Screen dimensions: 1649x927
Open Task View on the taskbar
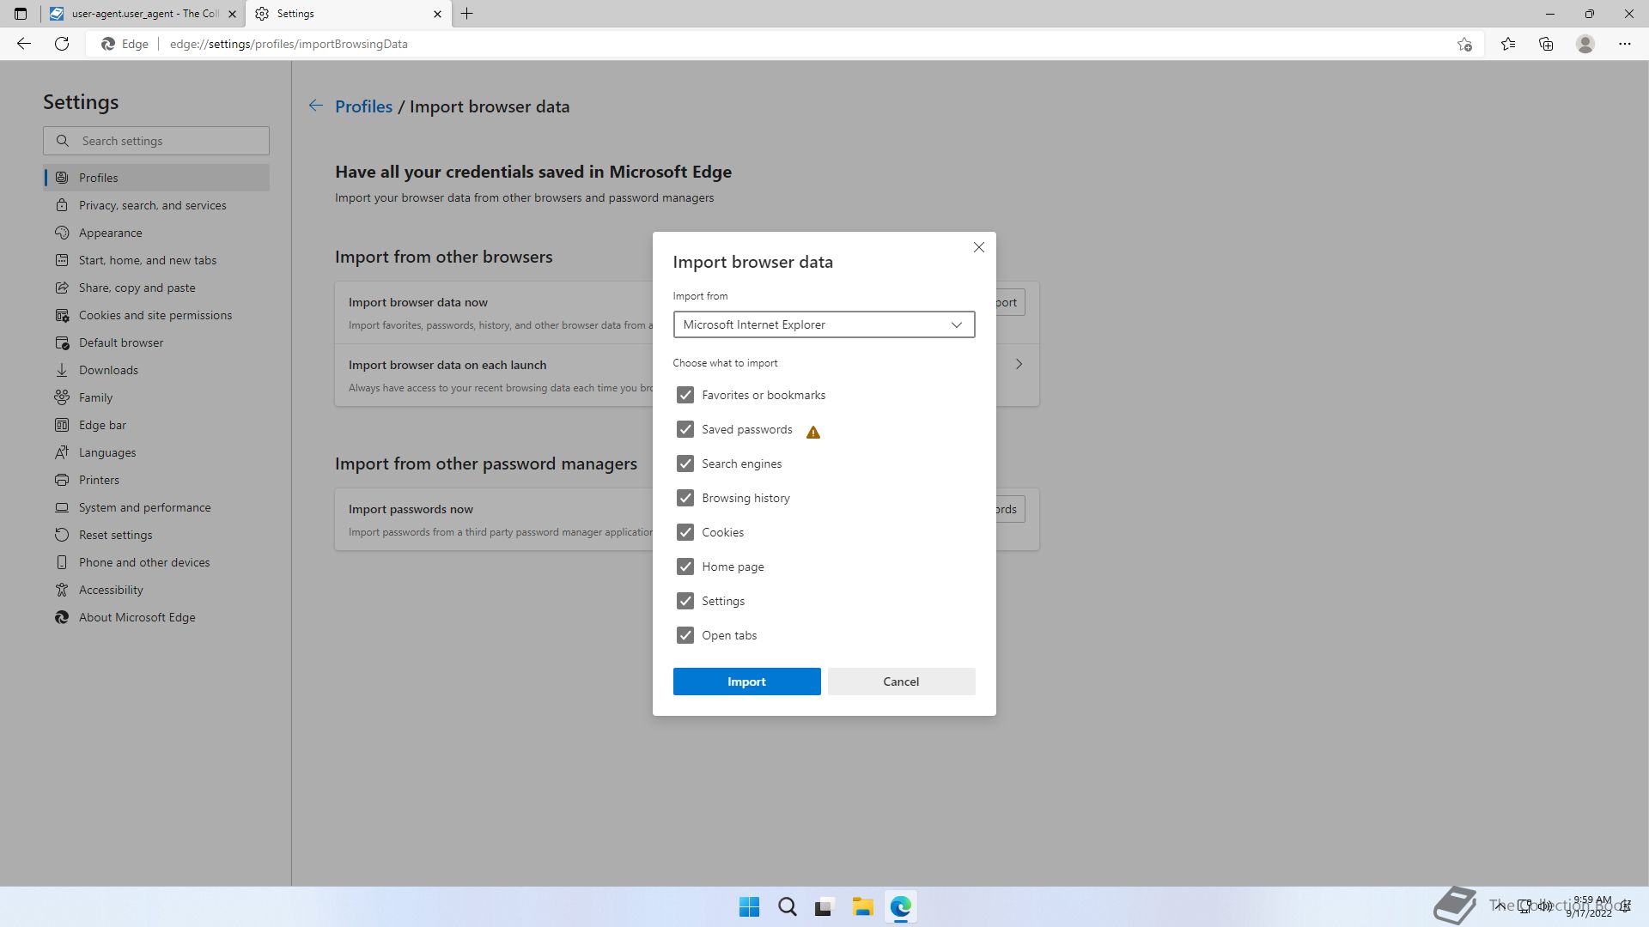point(824,906)
